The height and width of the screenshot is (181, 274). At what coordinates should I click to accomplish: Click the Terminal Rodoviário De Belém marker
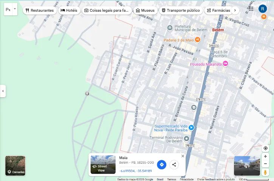[187, 139]
